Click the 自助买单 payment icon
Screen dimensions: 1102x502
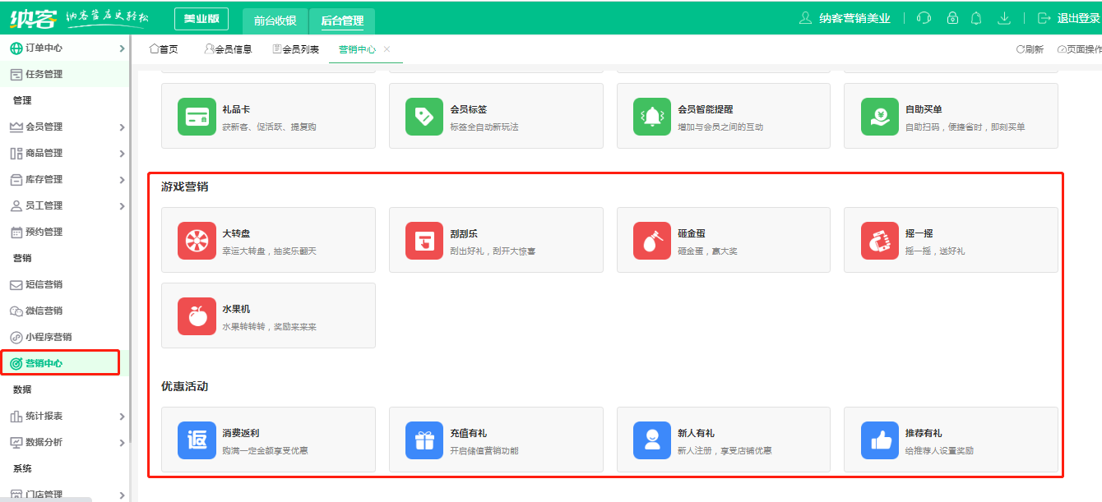pyautogui.click(x=880, y=117)
